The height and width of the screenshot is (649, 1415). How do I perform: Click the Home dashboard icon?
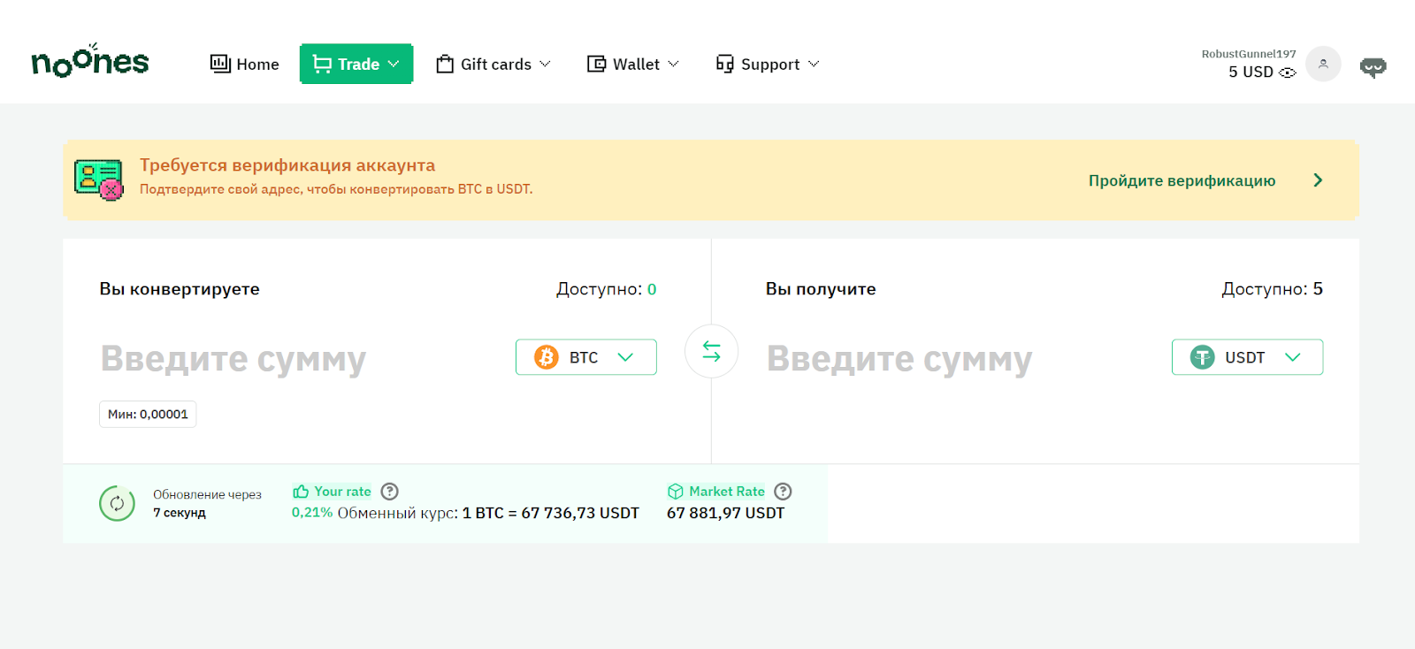(x=220, y=64)
